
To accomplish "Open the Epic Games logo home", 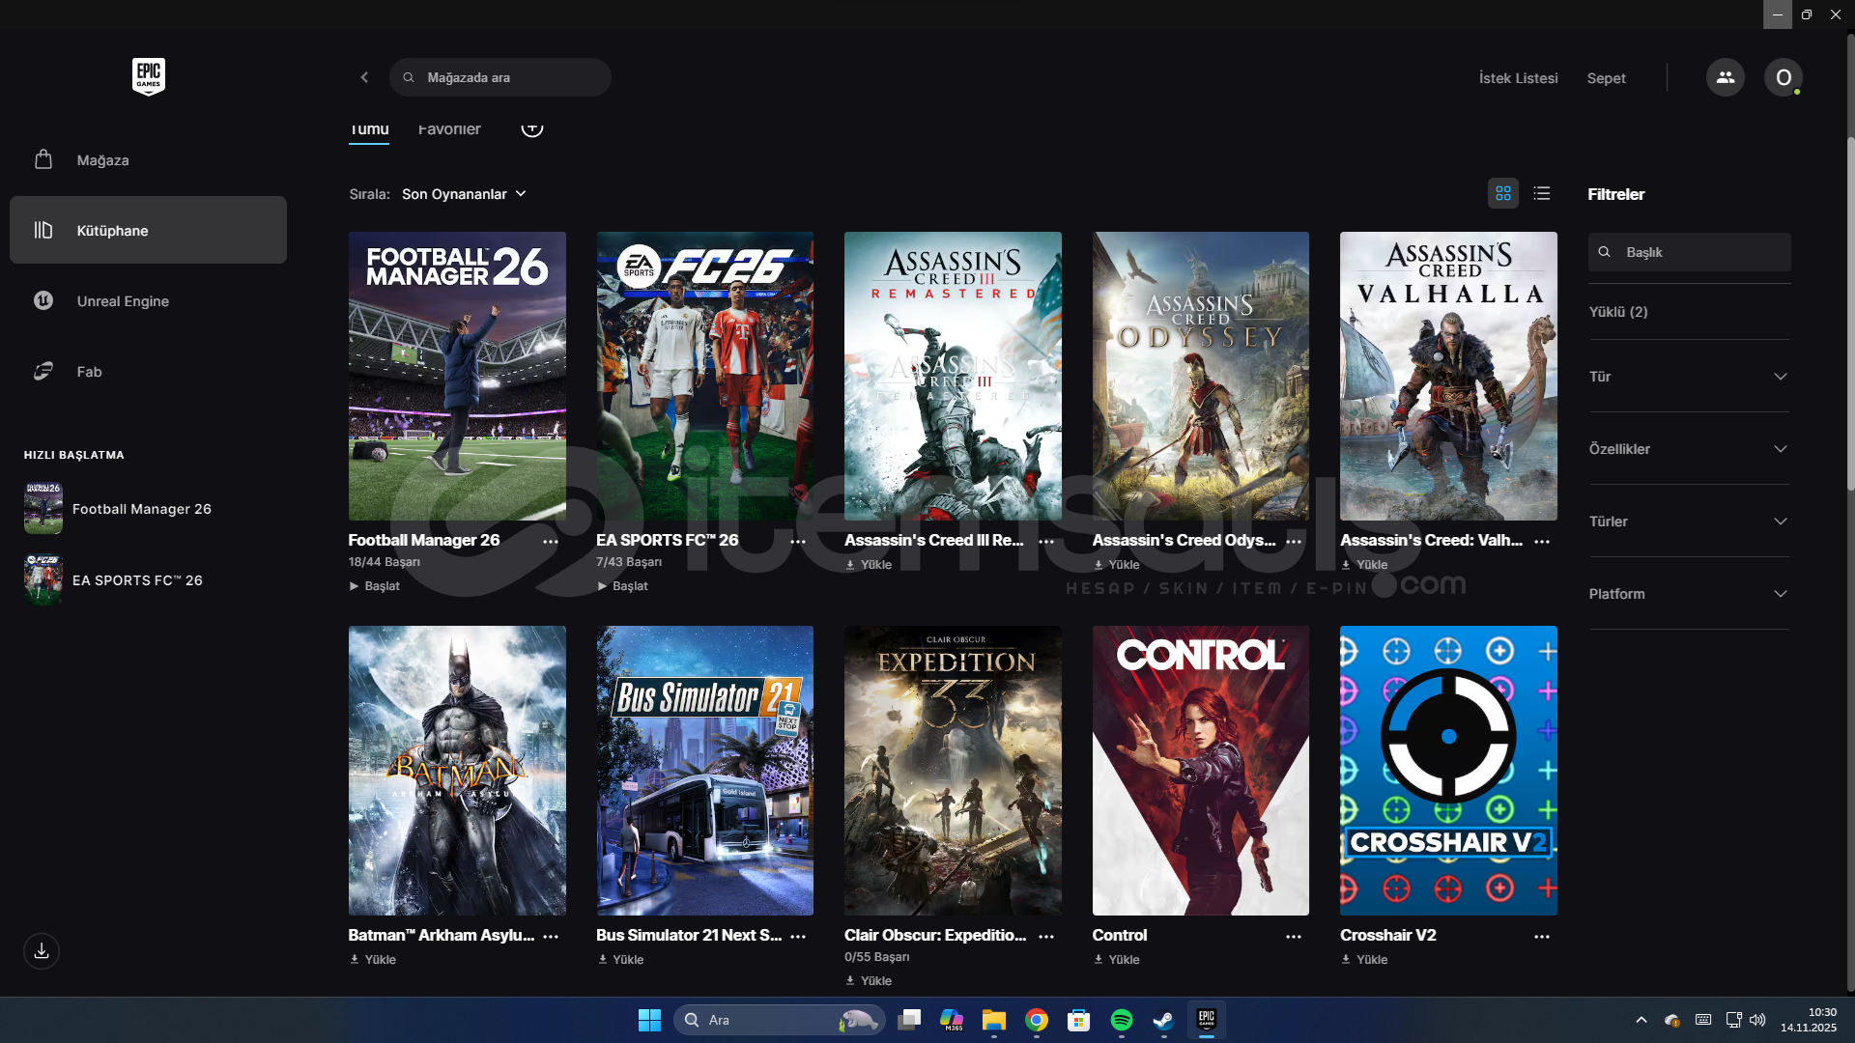I will [148, 76].
